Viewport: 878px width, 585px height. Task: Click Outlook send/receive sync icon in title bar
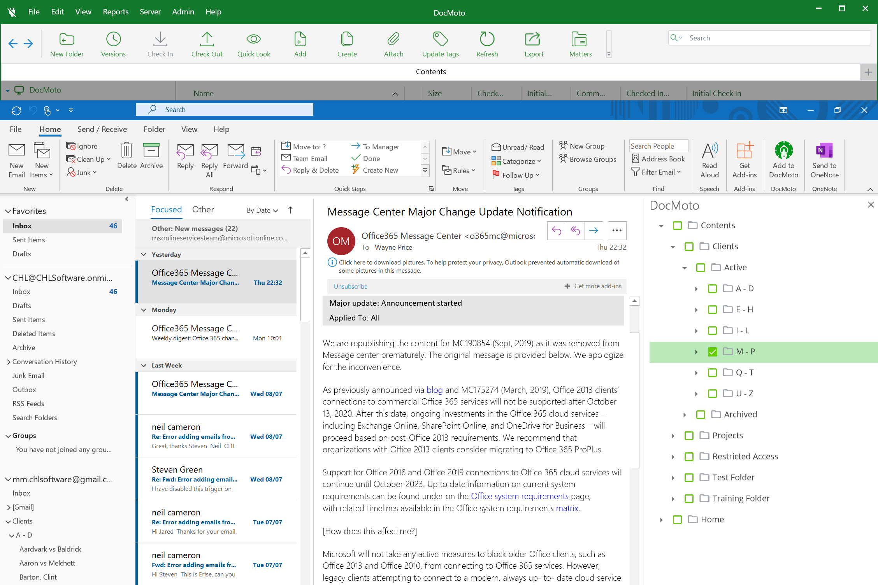[16, 111]
